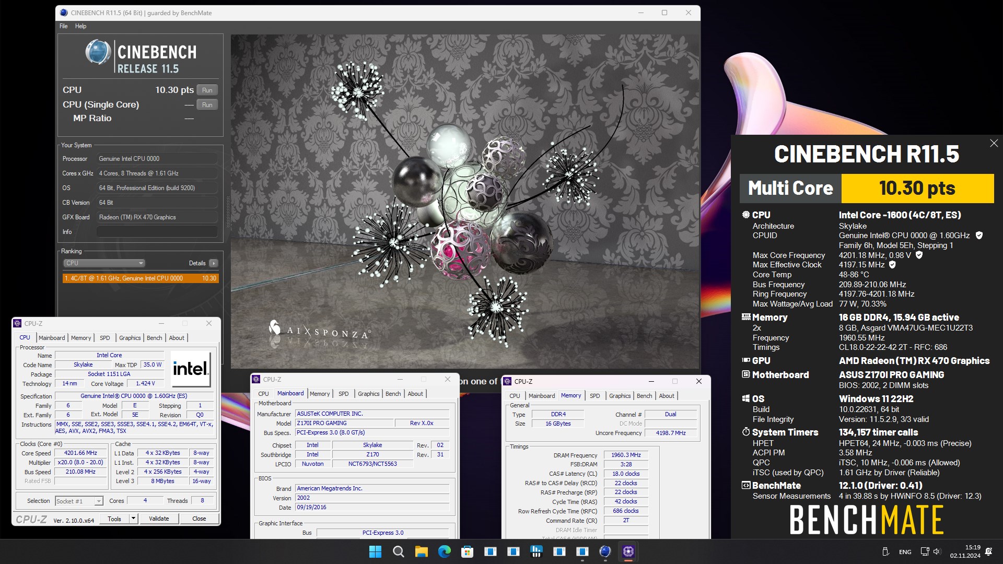The height and width of the screenshot is (564, 1003).
Task: Click the Cinebench globe icon in the title bar
Action: (64, 13)
